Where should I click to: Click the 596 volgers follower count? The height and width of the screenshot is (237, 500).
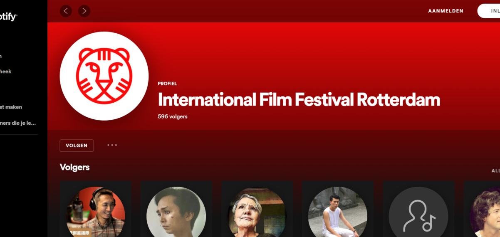coord(173,116)
